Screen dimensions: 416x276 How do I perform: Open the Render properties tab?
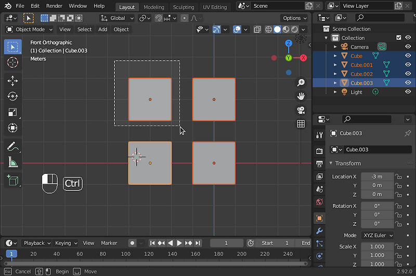tap(319, 151)
